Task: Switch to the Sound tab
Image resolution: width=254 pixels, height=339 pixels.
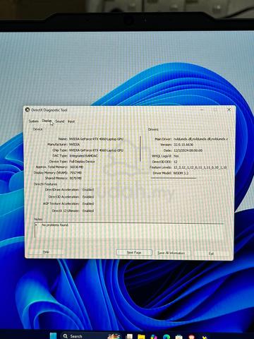Action: [x=60, y=121]
